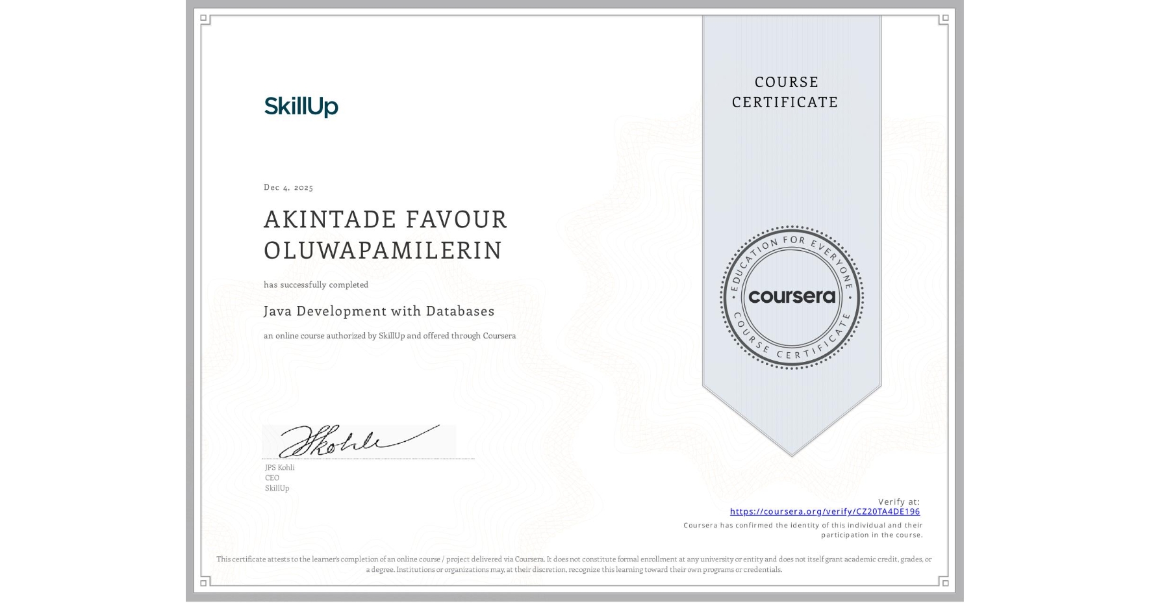1151x603 pixels.
Task: Click the JPS Kohli signature image
Action: pyautogui.click(x=359, y=441)
